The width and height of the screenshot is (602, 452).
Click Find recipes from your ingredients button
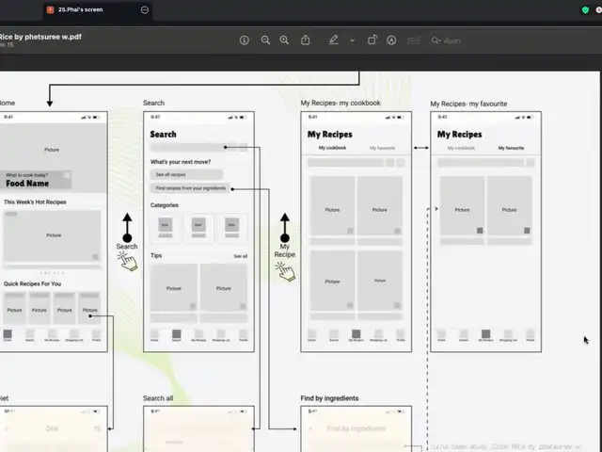[191, 188]
